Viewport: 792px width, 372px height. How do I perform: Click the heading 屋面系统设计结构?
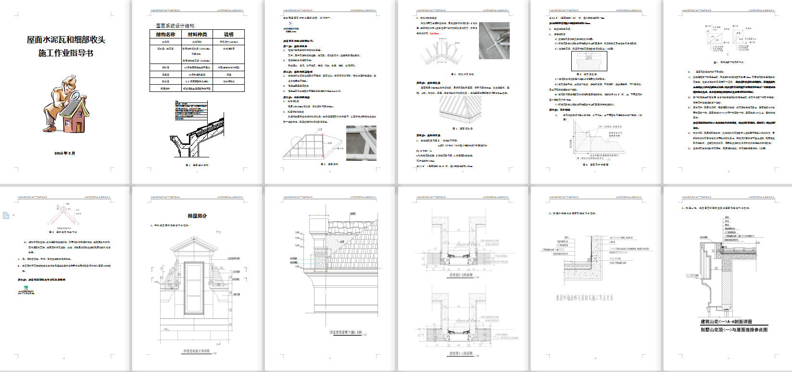(x=176, y=26)
